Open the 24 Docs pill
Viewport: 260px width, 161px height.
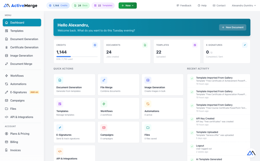pos(80,6)
